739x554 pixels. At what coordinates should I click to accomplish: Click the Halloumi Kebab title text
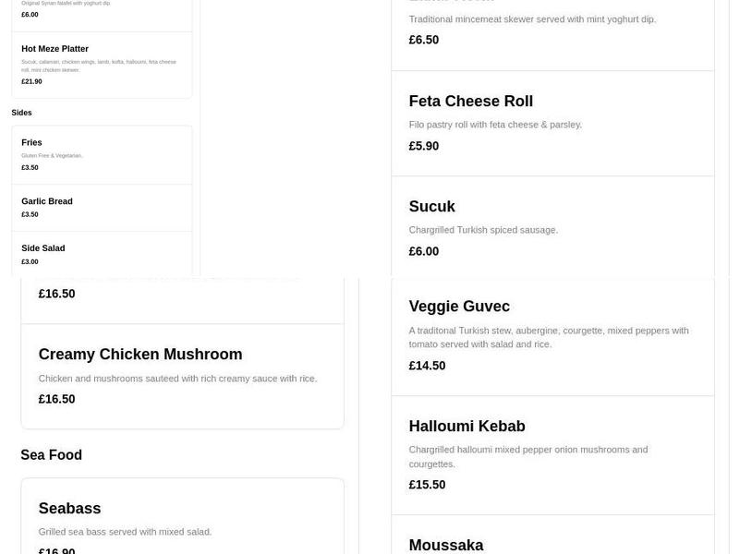click(466, 426)
